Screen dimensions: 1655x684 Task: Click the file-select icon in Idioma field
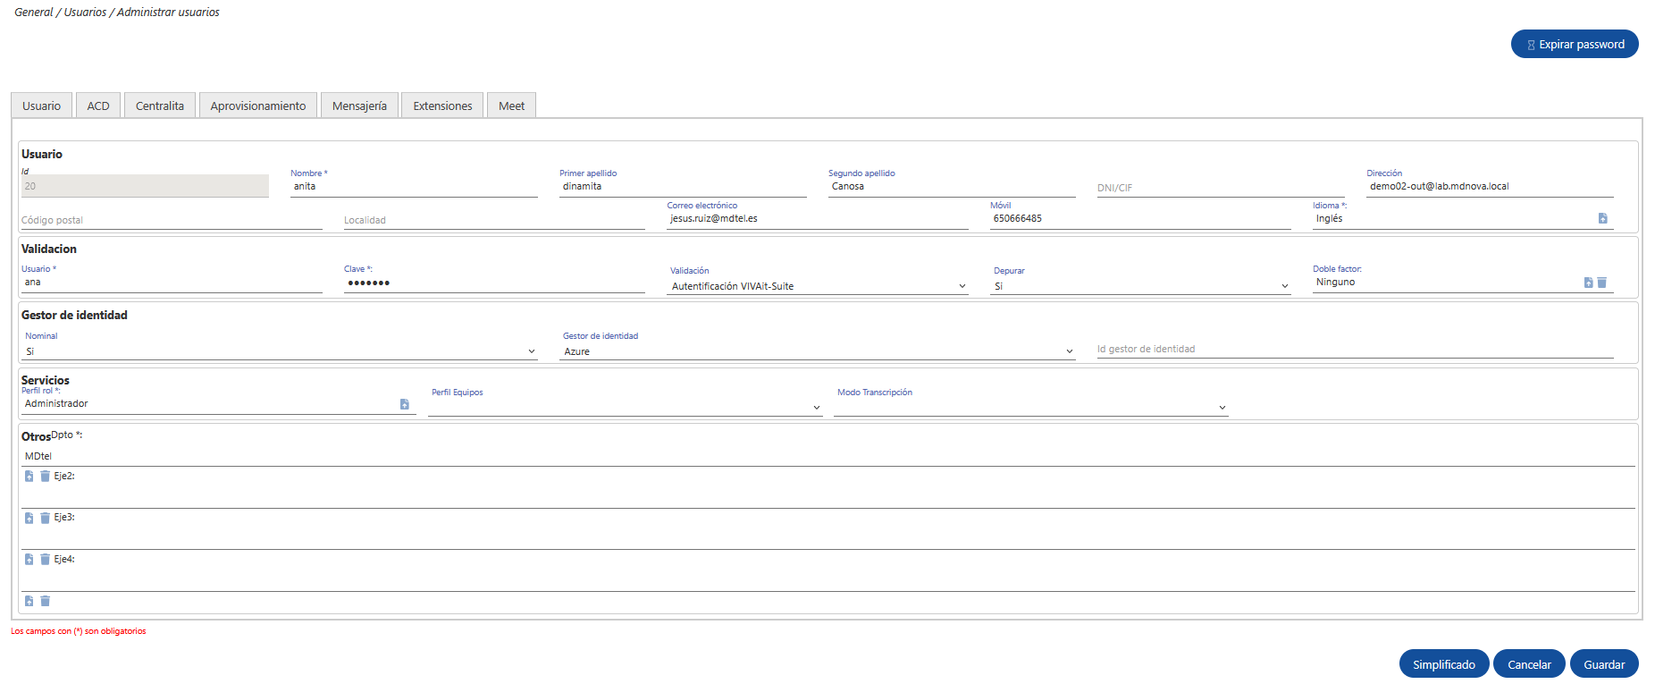(1602, 218)
